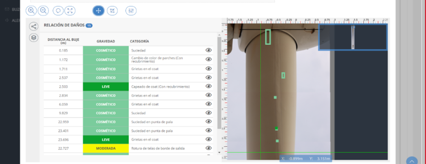The width and height of the screenshot is (426, 164).
Task: Click the scroll-to-top chevron button
Action: coord(411,160)
